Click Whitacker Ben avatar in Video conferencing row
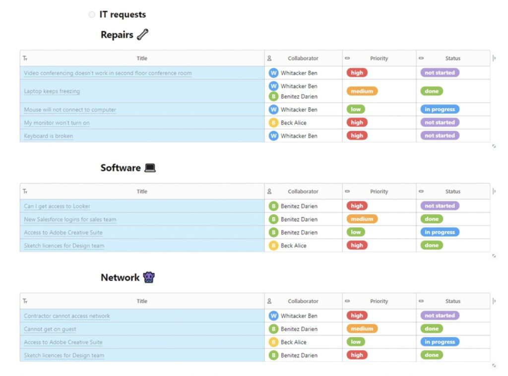The image size is (508, 376). pos(274,73)
